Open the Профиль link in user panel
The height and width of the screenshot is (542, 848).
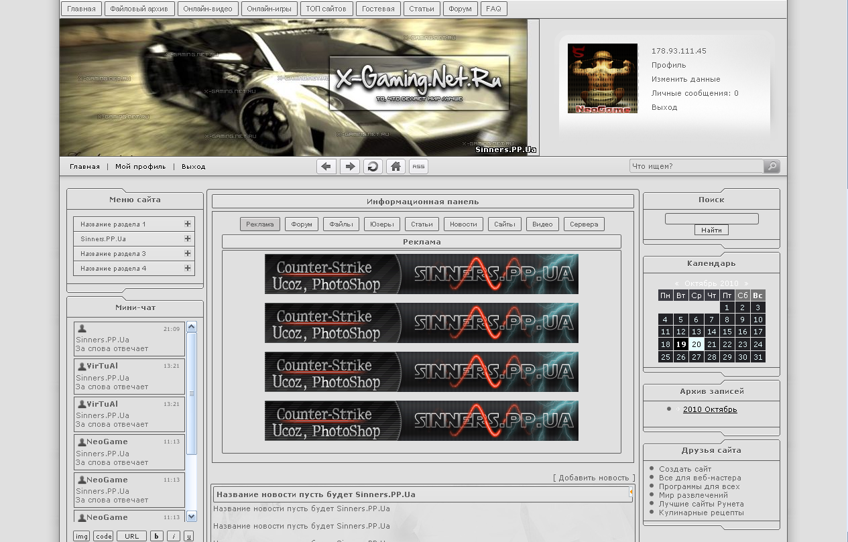point(669,65)
